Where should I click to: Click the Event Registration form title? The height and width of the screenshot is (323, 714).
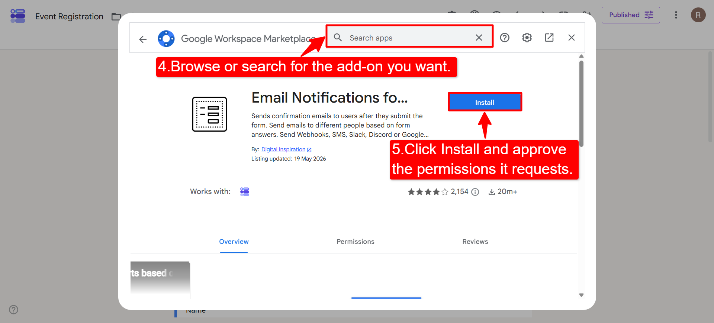pos(69,16)
